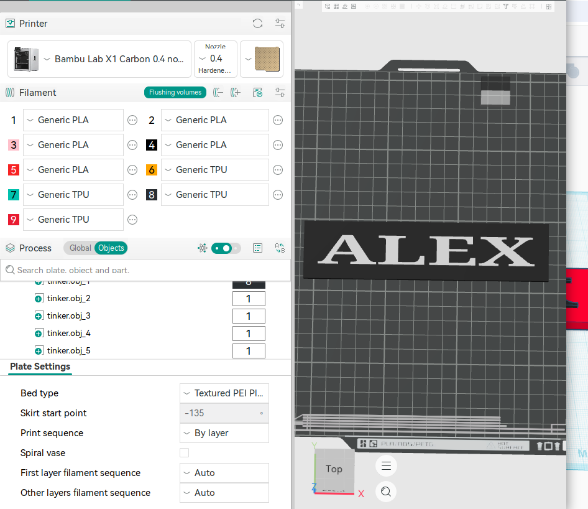Open the settings list view icon
The height and width of the screenshot is (509, 588).
click(257, 248)
